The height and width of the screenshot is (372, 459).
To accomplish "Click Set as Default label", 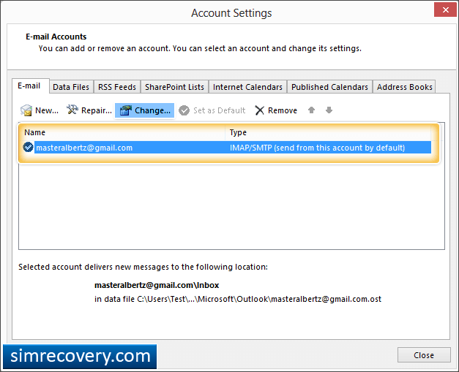I will click(x=220, y=110).
